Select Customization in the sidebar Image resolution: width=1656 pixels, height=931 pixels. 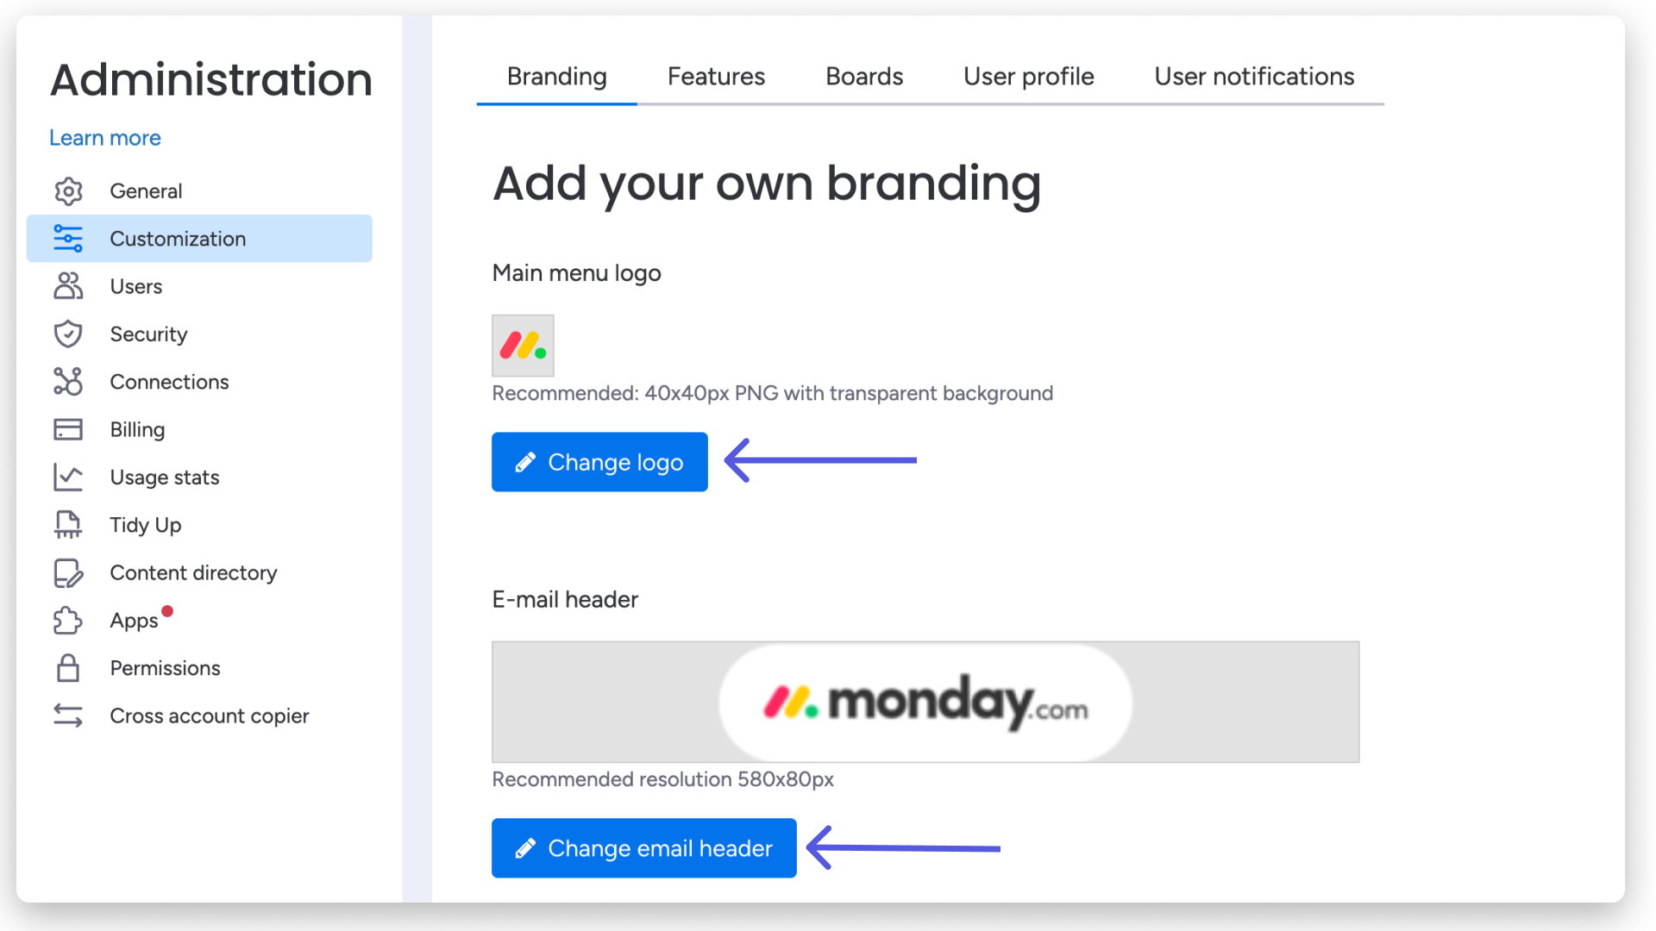tap(199, 239)
